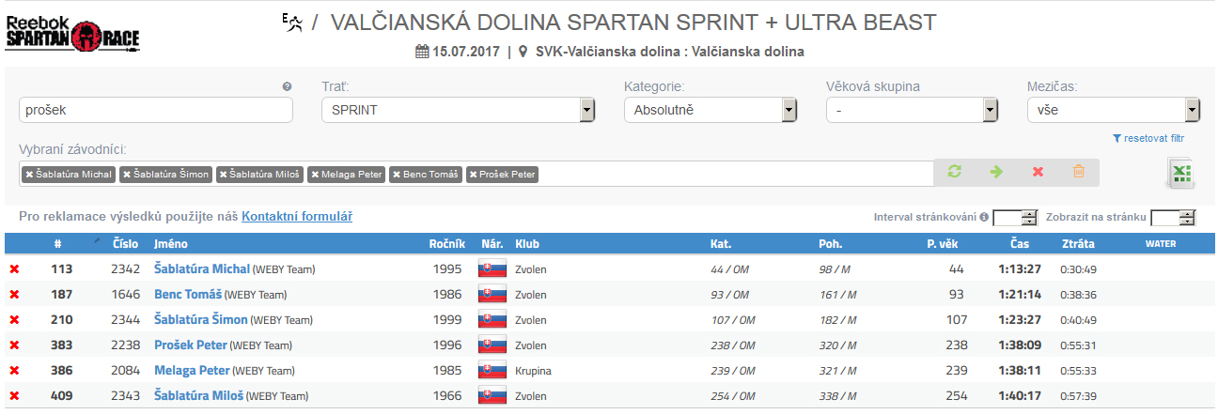
Task: Click the green right-arrow icon
Action: (x=996, y=172)
